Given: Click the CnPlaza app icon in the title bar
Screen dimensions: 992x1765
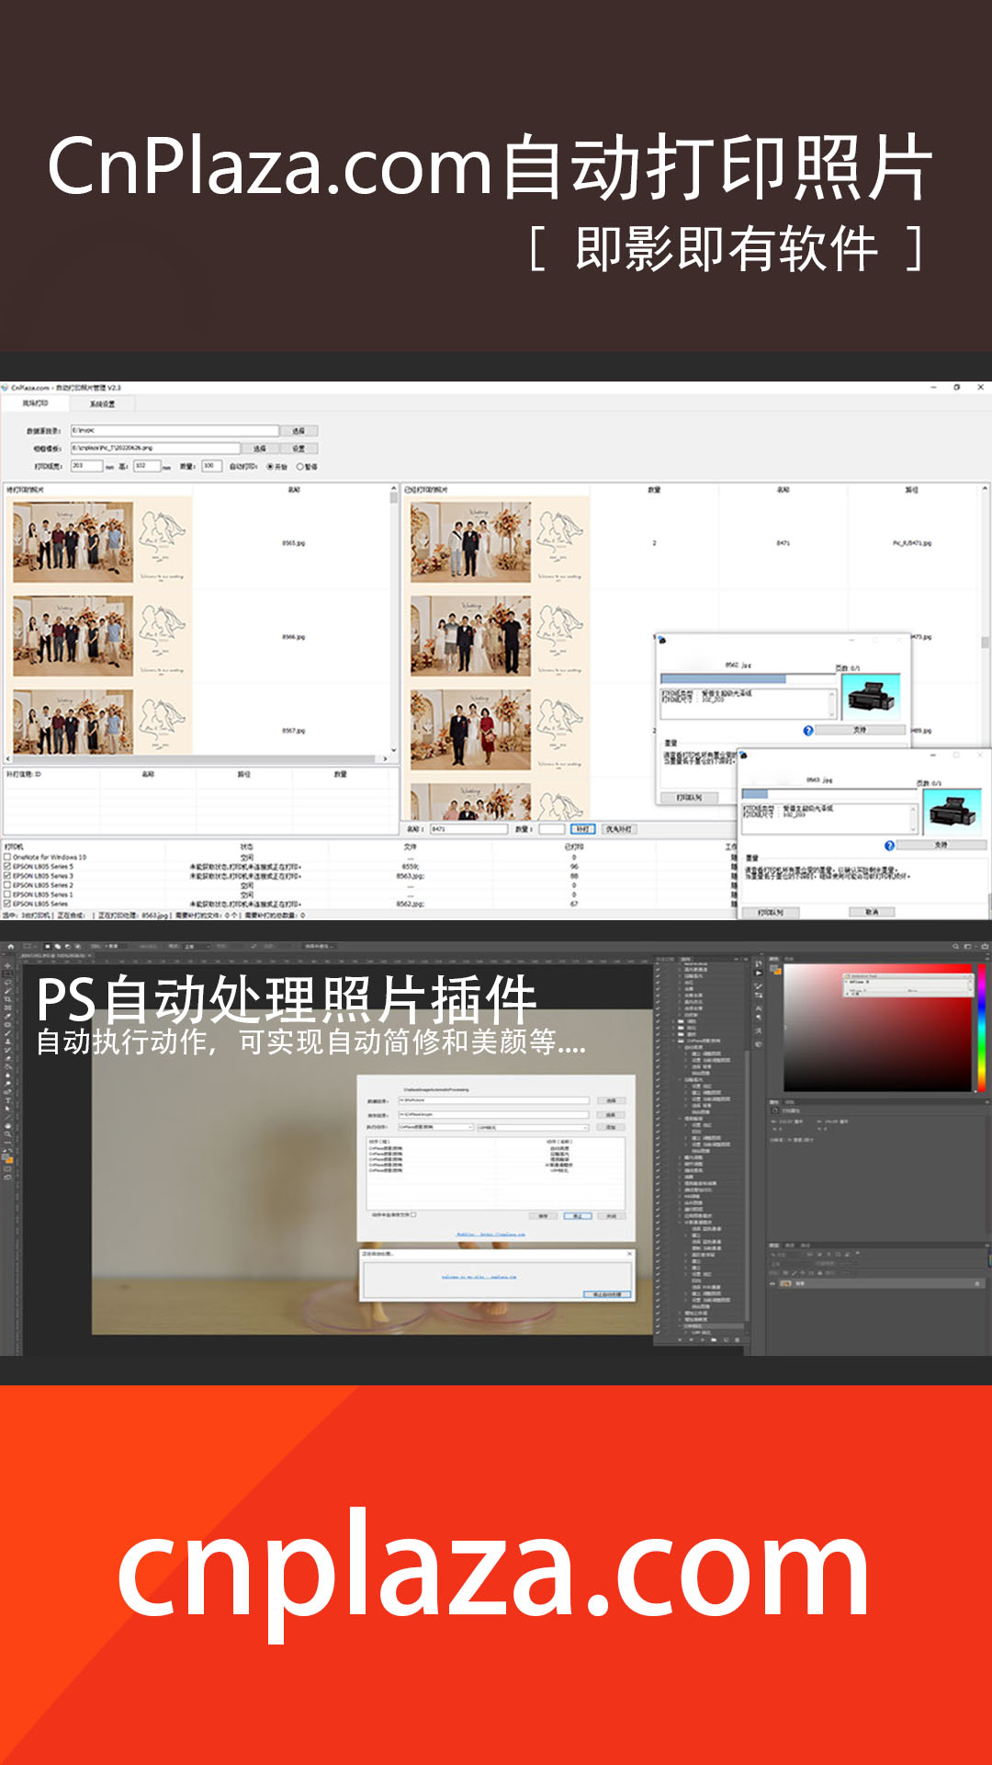Looking at the screenshot, I should [x=6, y=388].
